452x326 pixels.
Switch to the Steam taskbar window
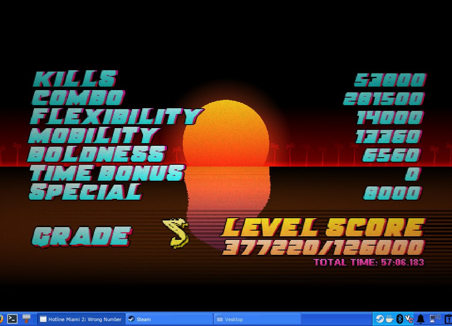point(169,319)
